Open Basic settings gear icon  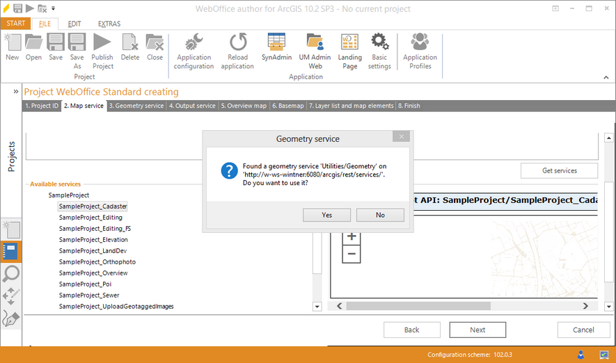tap(379, 51)
